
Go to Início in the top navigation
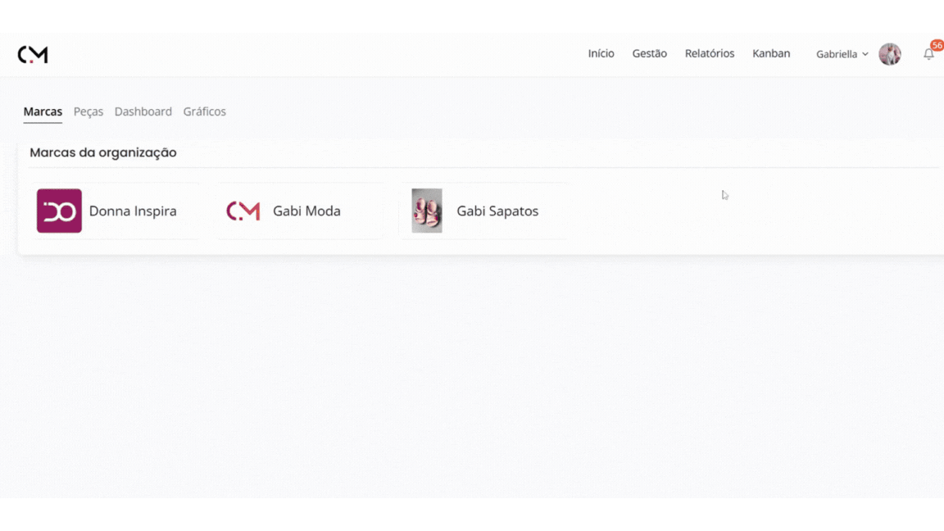coord(601,53)
